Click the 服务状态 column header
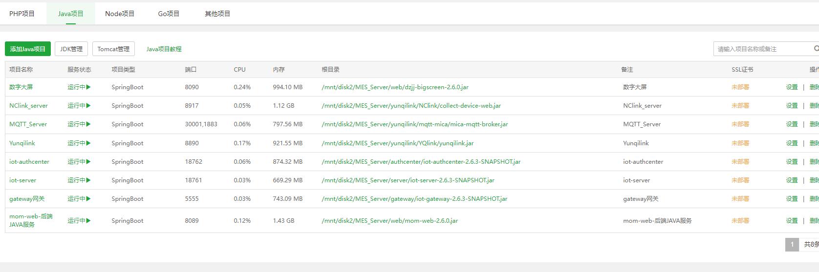Image resolution: width=819 pixels, height=272 pixels. coord(79,70)
